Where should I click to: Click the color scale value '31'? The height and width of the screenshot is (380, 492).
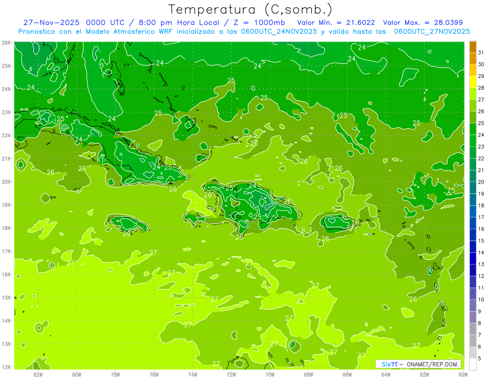pos(481,52)
